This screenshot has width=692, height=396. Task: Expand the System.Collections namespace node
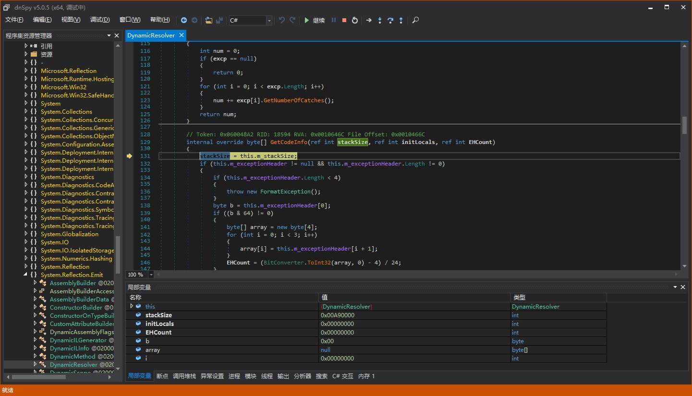pyautogui.click(x=26, y=112)
